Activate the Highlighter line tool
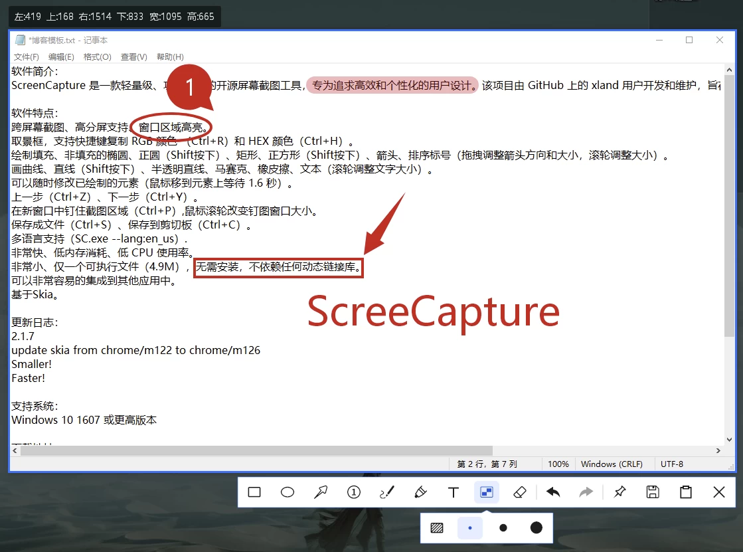The width and height of the screenshot is (743, 552). tap(420, 492)
